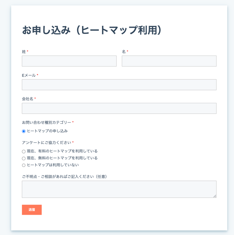Screen dimensions: 234x235
Task: Click the 名 (first name) input field
Action: coord(169,61)
